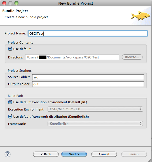Uncheck Use default execution environment checkbox
Screen dimensions: 152x162
click(10, 102)
